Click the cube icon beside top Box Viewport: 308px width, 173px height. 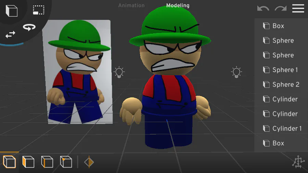coord(266,26)
